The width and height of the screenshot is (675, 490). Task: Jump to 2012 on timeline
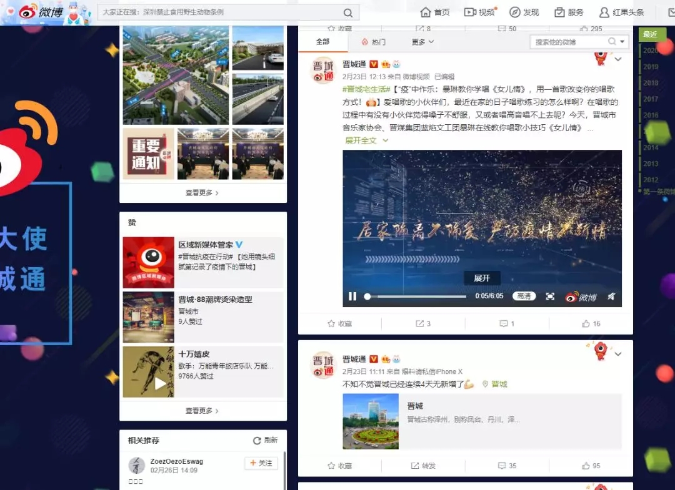651,180
